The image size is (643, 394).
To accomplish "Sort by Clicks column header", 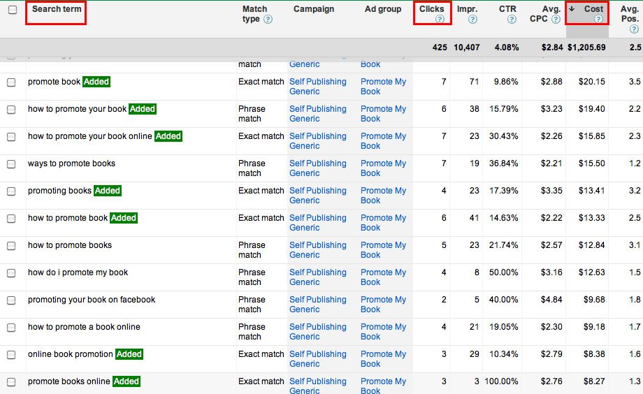I will tap(431, 9).
